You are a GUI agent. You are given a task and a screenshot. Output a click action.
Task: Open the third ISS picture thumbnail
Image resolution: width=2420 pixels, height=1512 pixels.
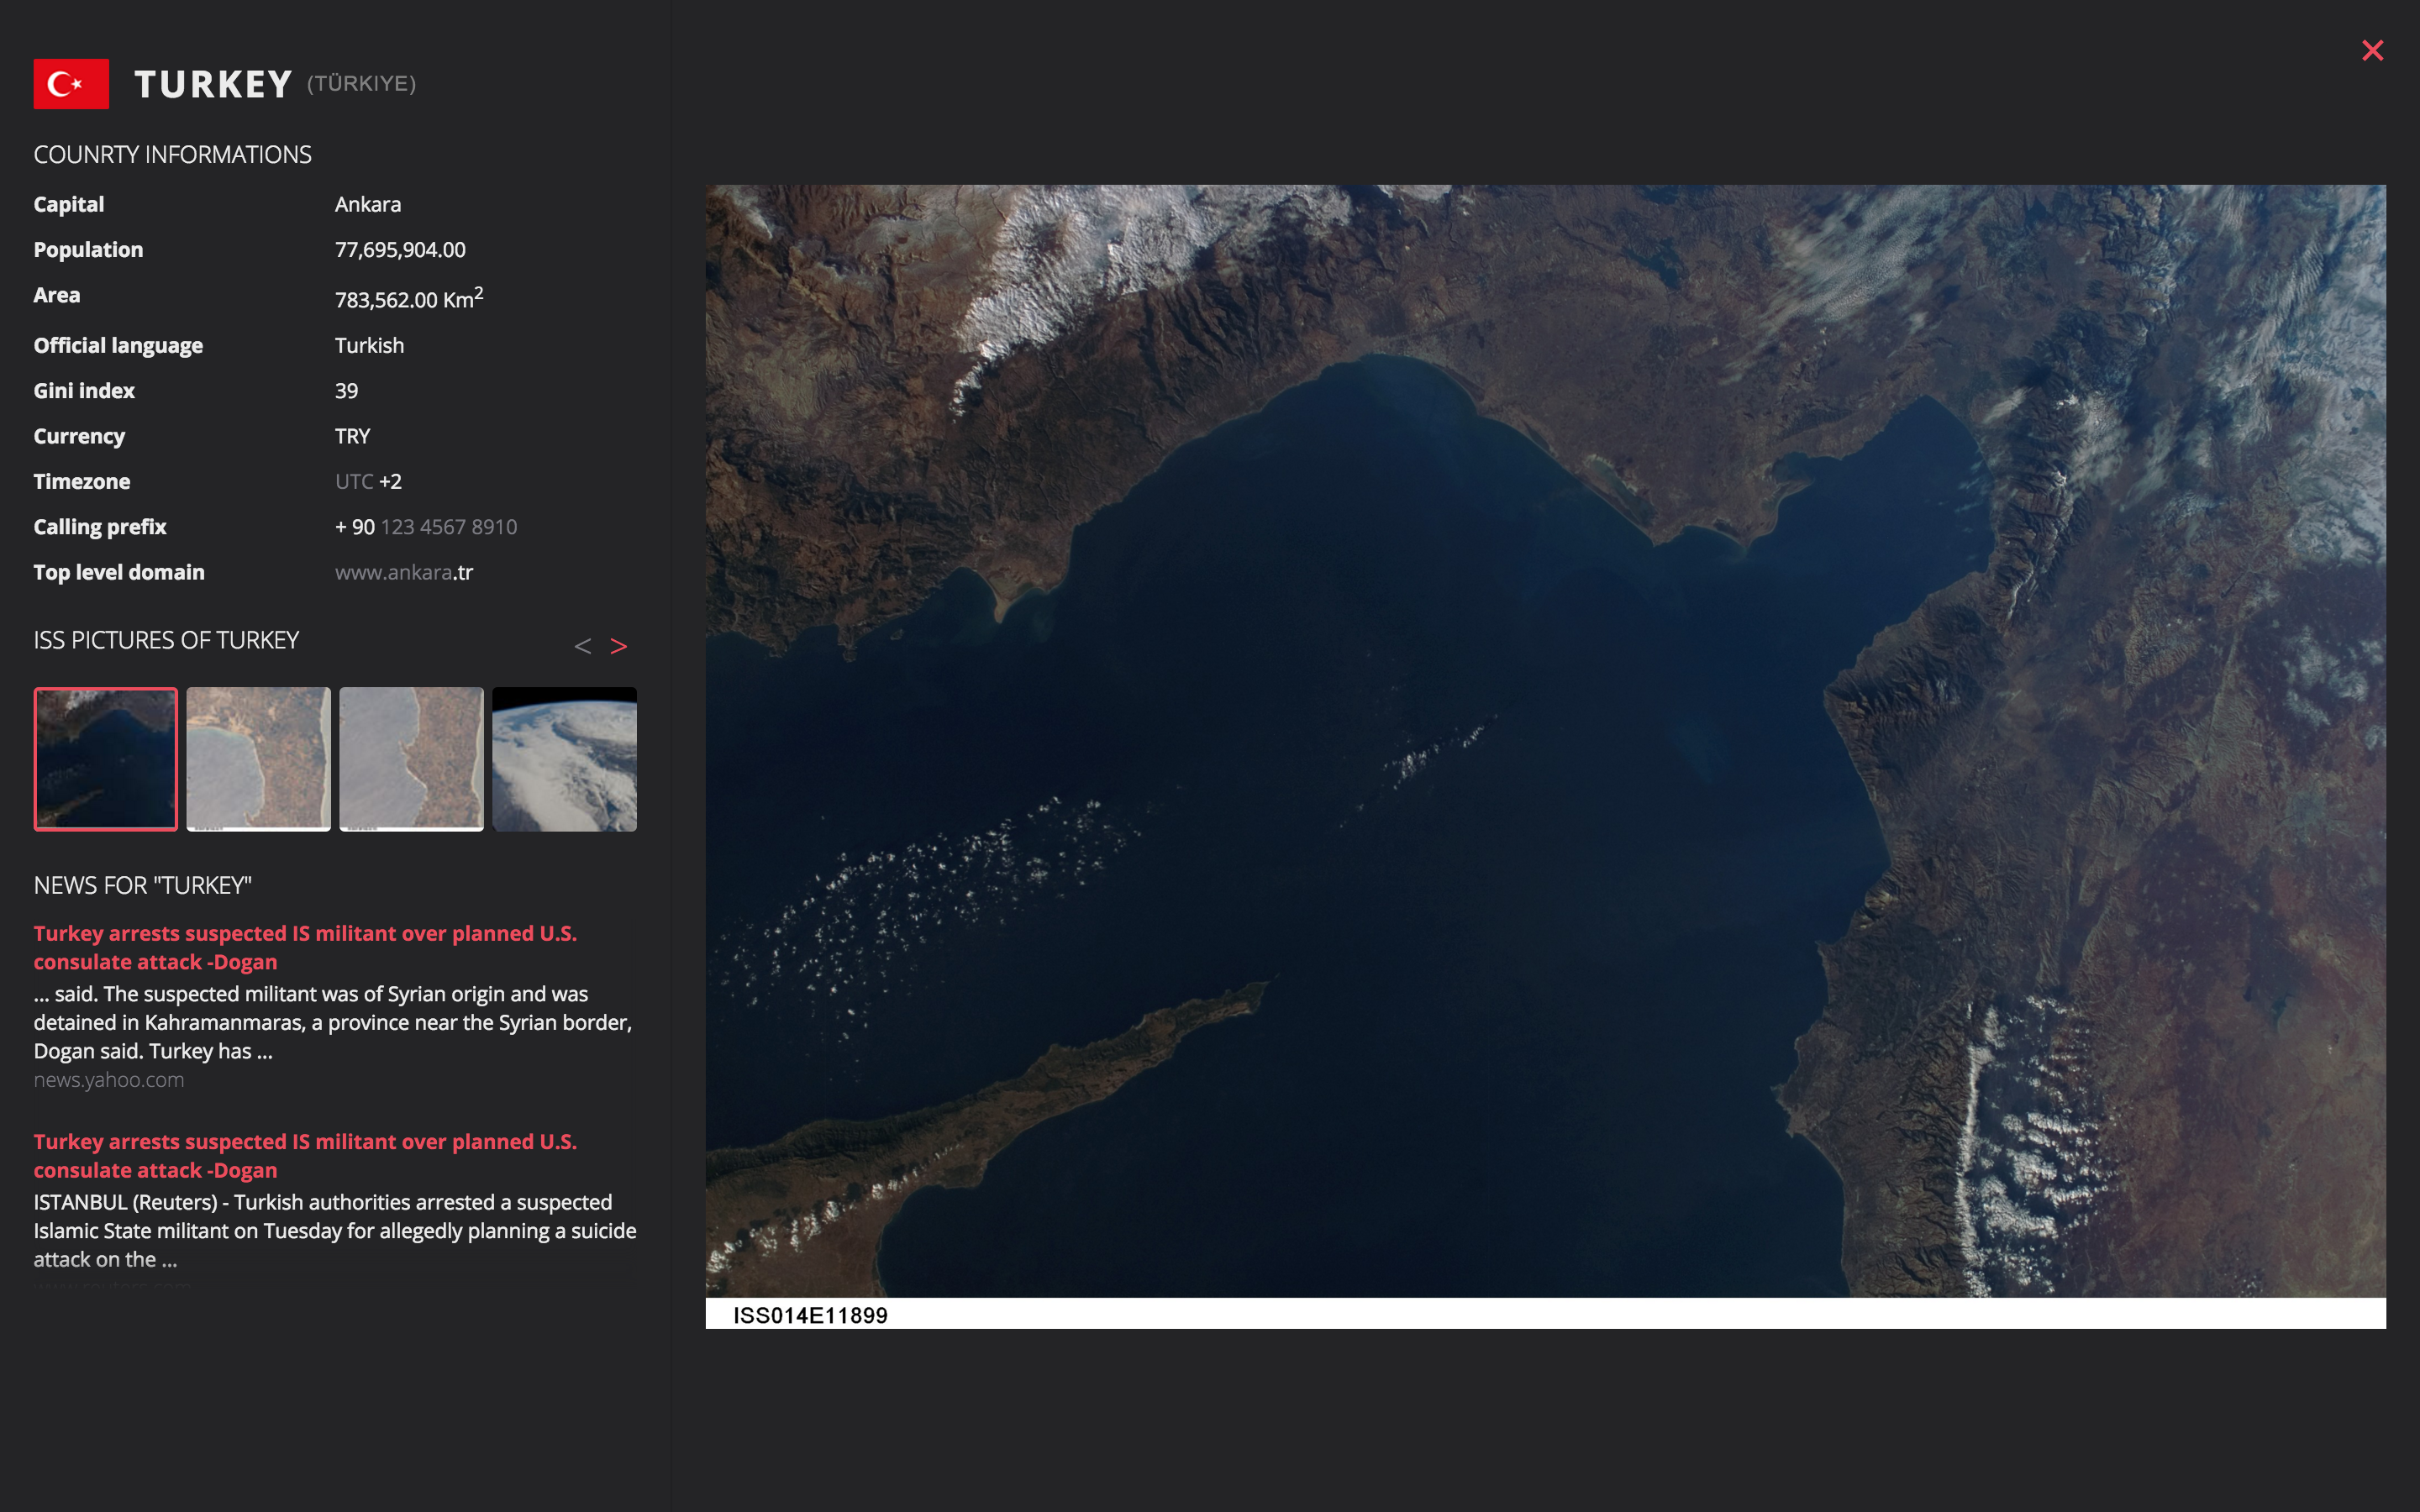click(411, 759)
